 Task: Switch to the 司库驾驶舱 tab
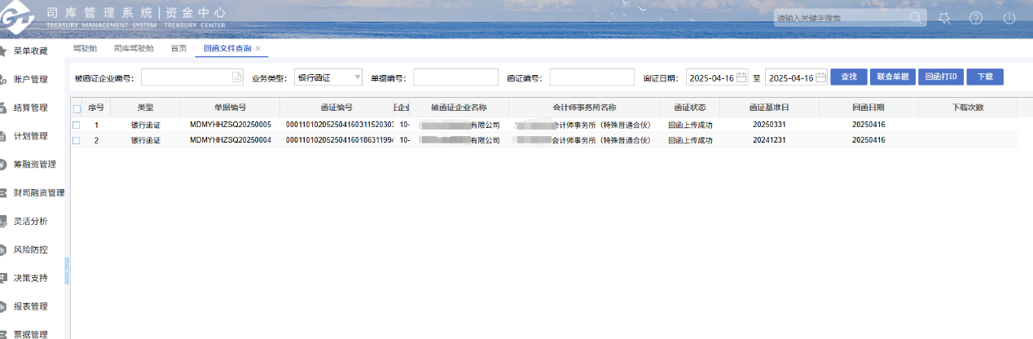134,49
